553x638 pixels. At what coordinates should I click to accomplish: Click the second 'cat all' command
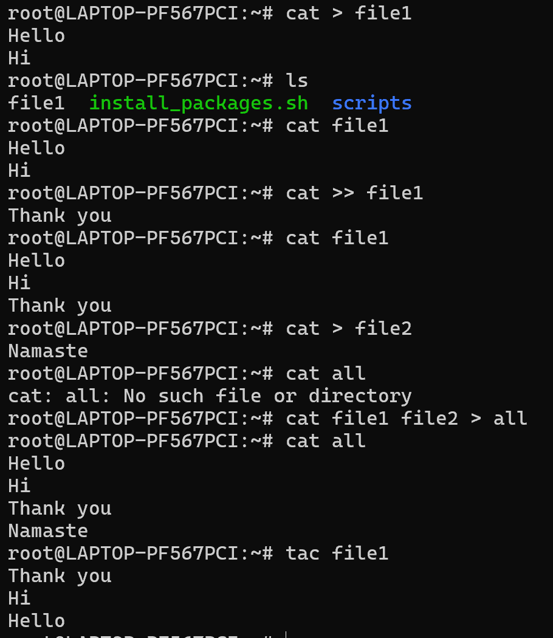pos(326,441)
